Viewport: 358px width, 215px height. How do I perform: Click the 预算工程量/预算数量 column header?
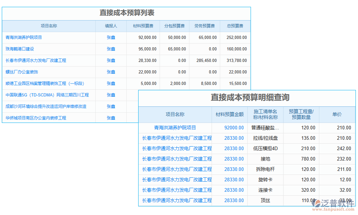(x=300, y=114)
